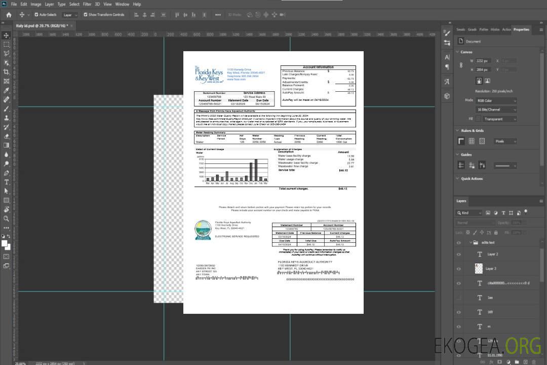Image resolution: width=547 pixels, height=365 pixels.
Task: Select the Rectangle shape tool
Action: click(x=6, y=200)
